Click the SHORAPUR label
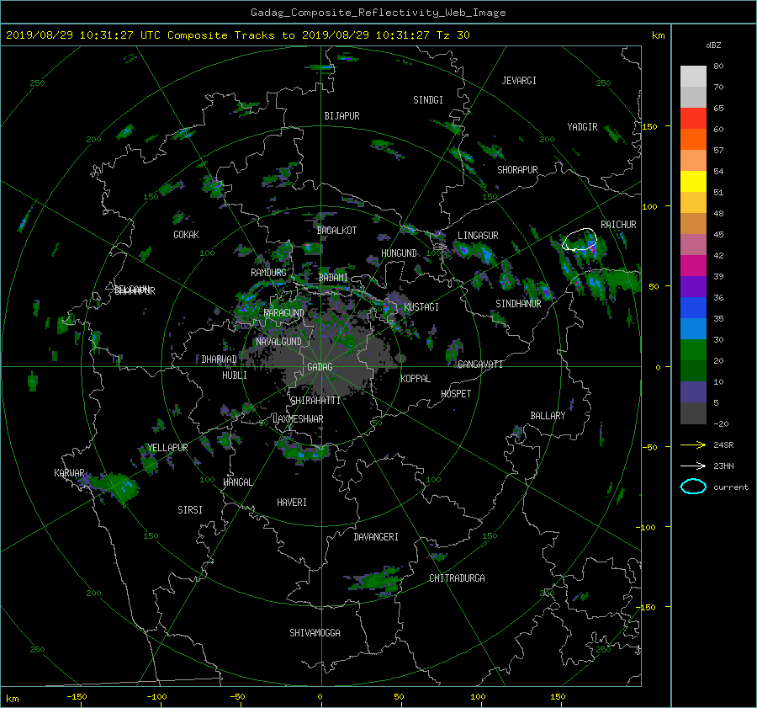This screenshot has width=757, height=708. coord(517,170)
